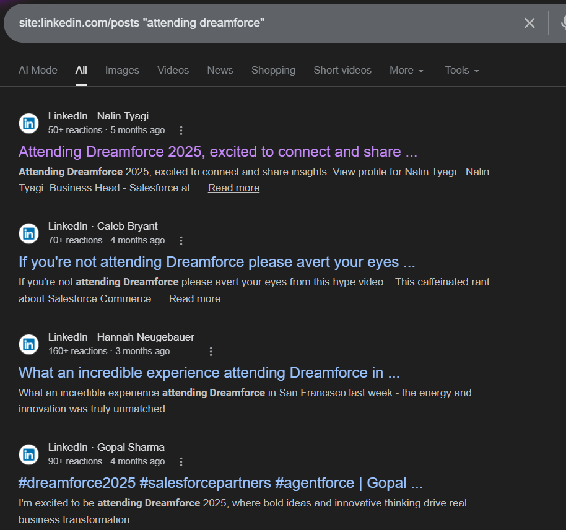The width and height of the screenshot is (566, 530).
Task: Click LinkedIn favicon beside Hannah Neugebauer result
Action: (28, 344)
